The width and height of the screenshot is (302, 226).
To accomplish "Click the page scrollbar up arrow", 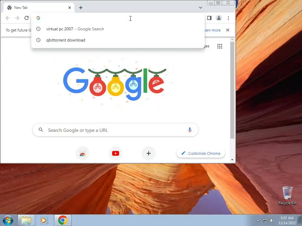I will (232, 40).
